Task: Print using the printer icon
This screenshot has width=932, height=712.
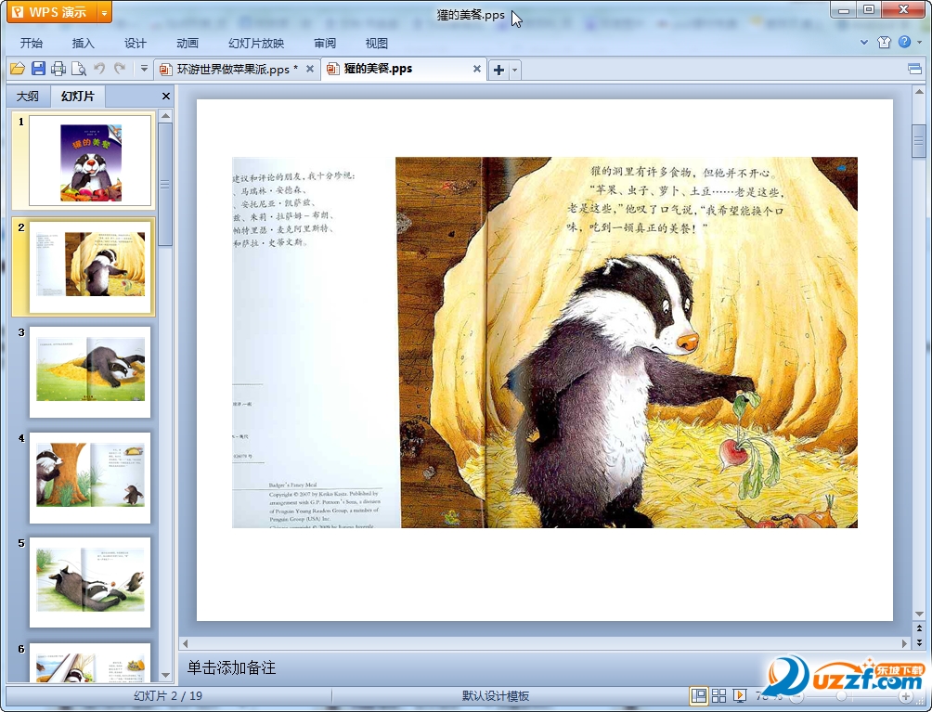Action: click(x=58, y=69)
